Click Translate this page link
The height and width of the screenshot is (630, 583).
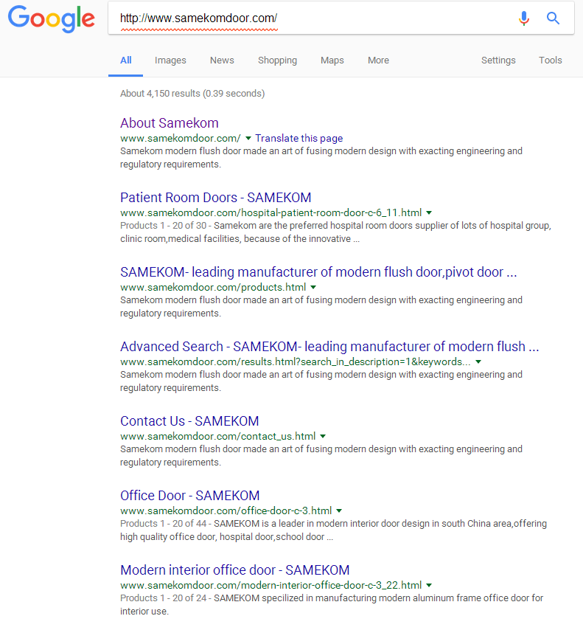299,138
